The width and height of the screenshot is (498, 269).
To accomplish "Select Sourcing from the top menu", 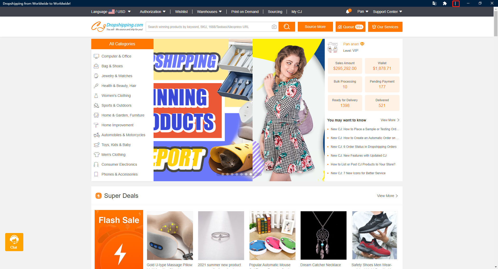I will coord(275,12).
